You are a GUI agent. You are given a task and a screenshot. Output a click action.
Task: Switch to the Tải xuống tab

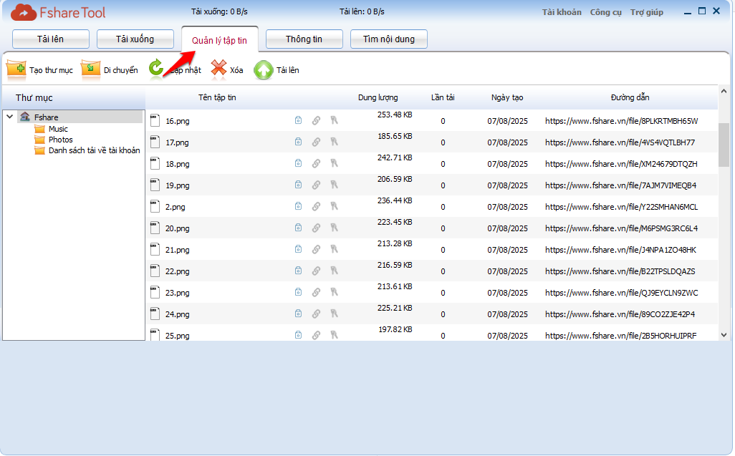tap(135, 39)
